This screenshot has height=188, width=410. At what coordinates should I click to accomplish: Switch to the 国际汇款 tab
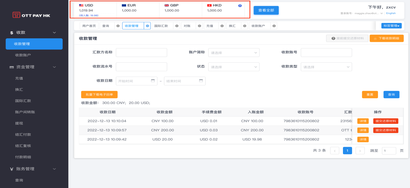[x=161, y=26]
